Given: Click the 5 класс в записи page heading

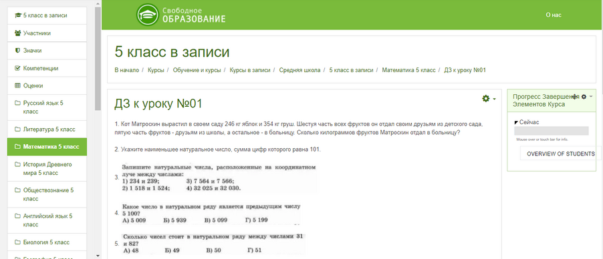Looking at the screenshot, I should (x=172, y=52).
